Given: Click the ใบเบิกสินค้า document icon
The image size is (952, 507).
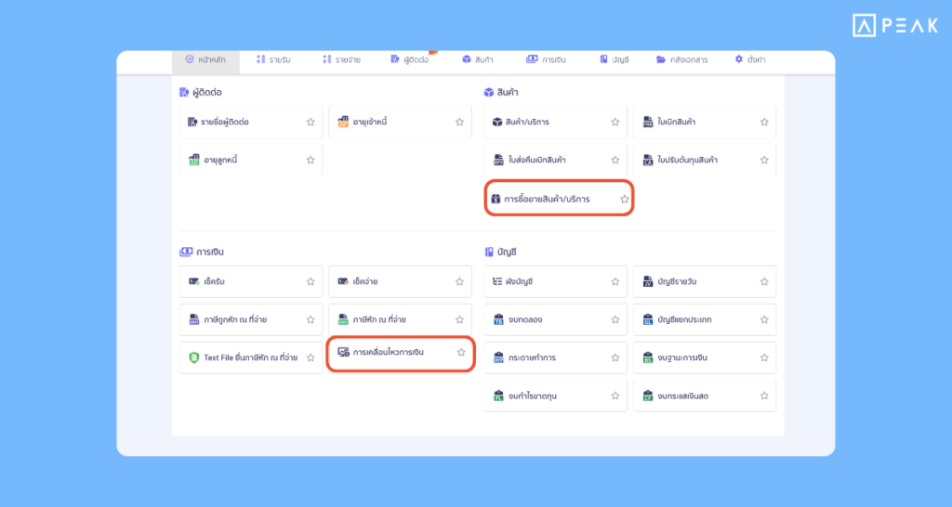Looking at the screenshot, I should click(648, 122).
